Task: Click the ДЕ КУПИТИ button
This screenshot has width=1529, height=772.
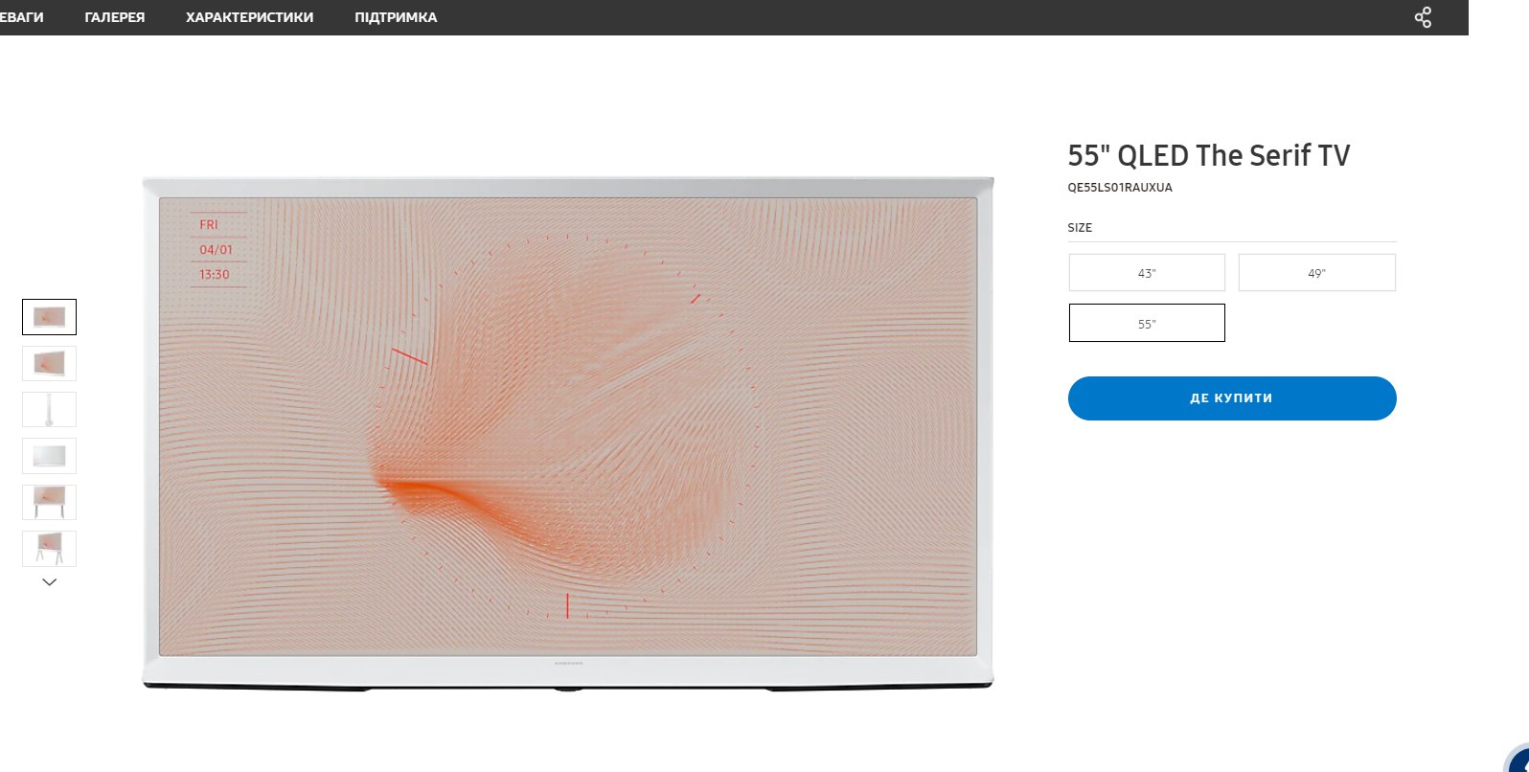Action: [x=1232, y=398]
